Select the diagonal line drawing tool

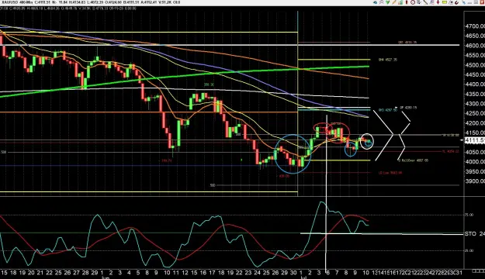pos(425,2)
